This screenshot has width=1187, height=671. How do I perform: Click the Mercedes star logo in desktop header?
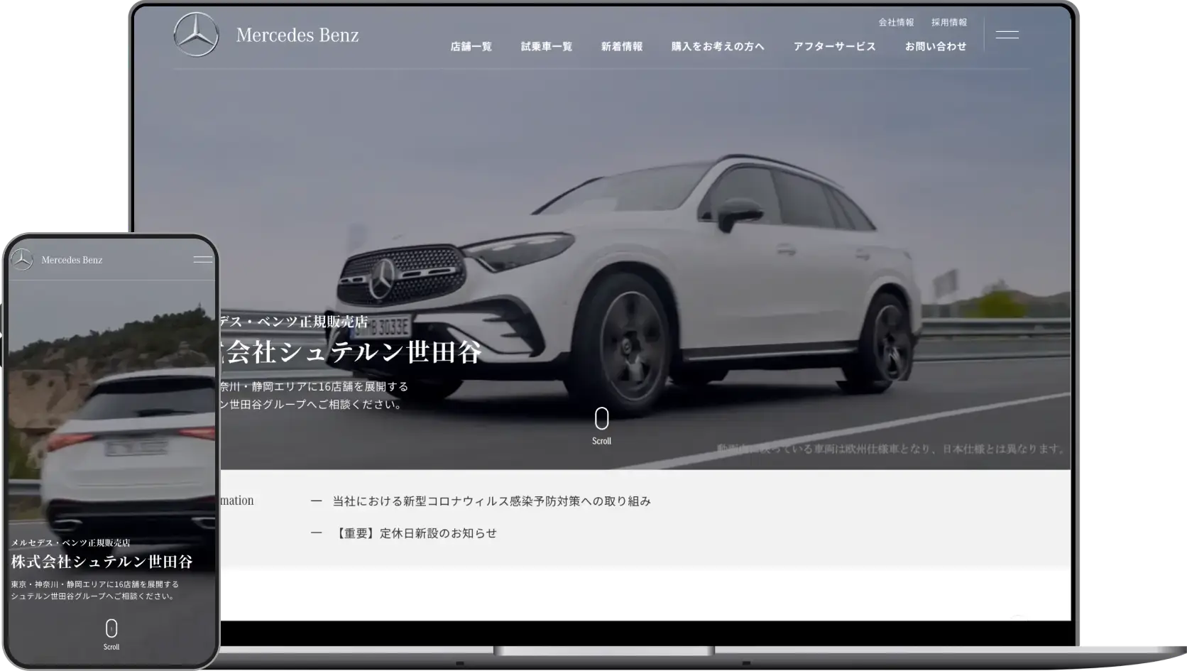click(196, 35)
